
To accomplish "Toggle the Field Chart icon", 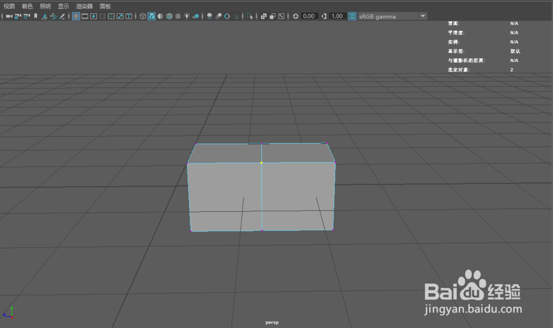I will pyautogui.click(x=111, y=16).
